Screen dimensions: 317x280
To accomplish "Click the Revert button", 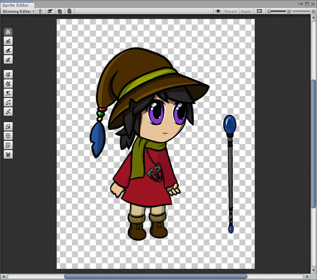I will pos(230,11).
